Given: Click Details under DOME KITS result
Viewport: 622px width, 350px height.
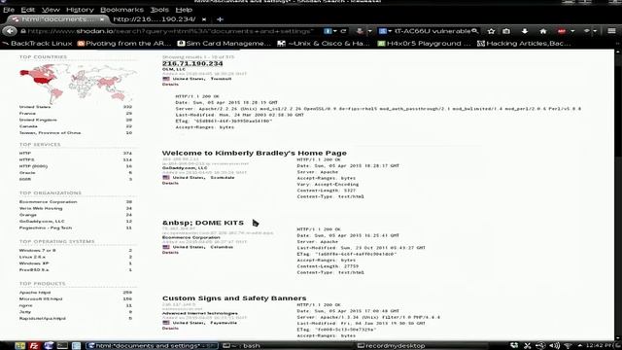Looking at the screenshot, I should tap(170, 253).
